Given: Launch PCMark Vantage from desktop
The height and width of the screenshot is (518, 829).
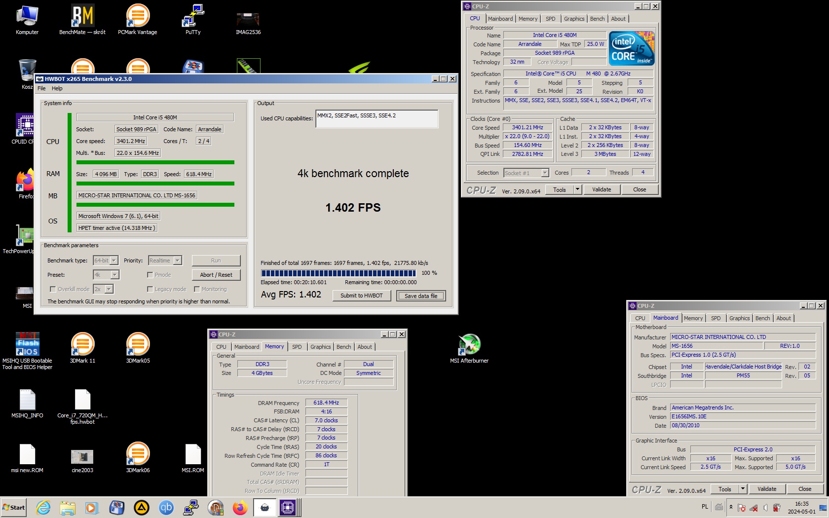Looking at the screenshot, I should [x=138, y=20].
